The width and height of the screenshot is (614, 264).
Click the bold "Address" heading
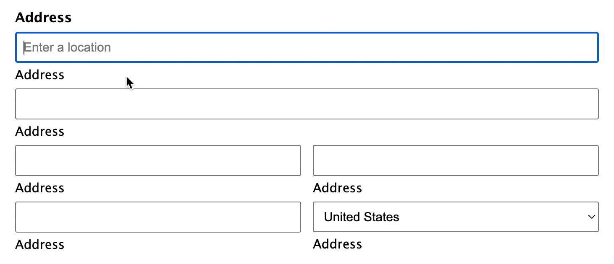point(43,18)
